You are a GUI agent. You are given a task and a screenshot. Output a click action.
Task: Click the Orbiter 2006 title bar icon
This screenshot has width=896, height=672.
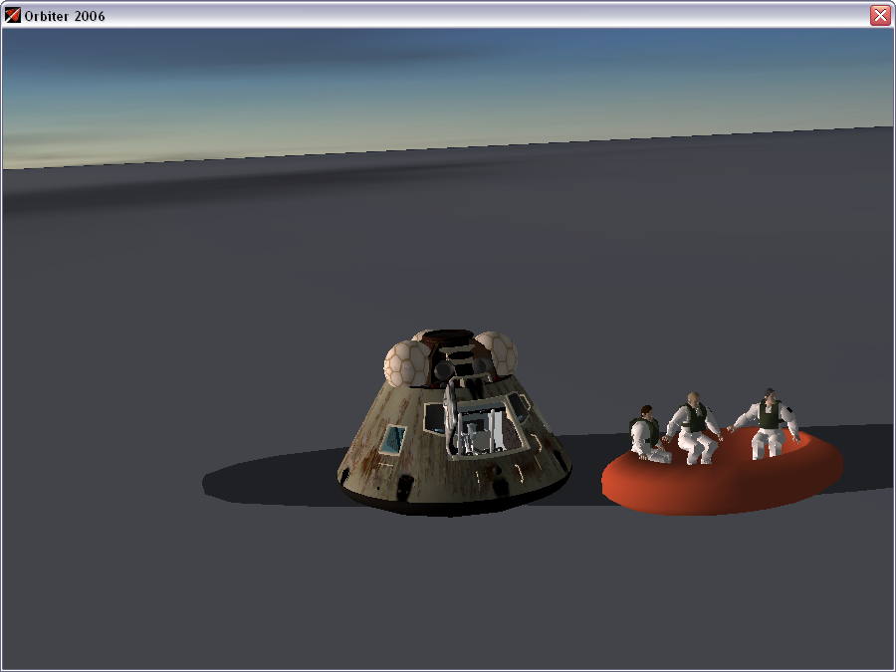click(x=12, y=15)
